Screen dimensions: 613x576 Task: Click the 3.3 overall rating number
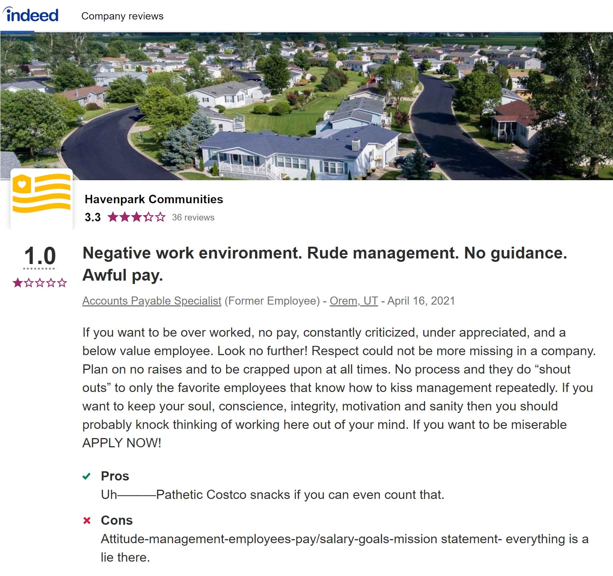pos(93,217)
